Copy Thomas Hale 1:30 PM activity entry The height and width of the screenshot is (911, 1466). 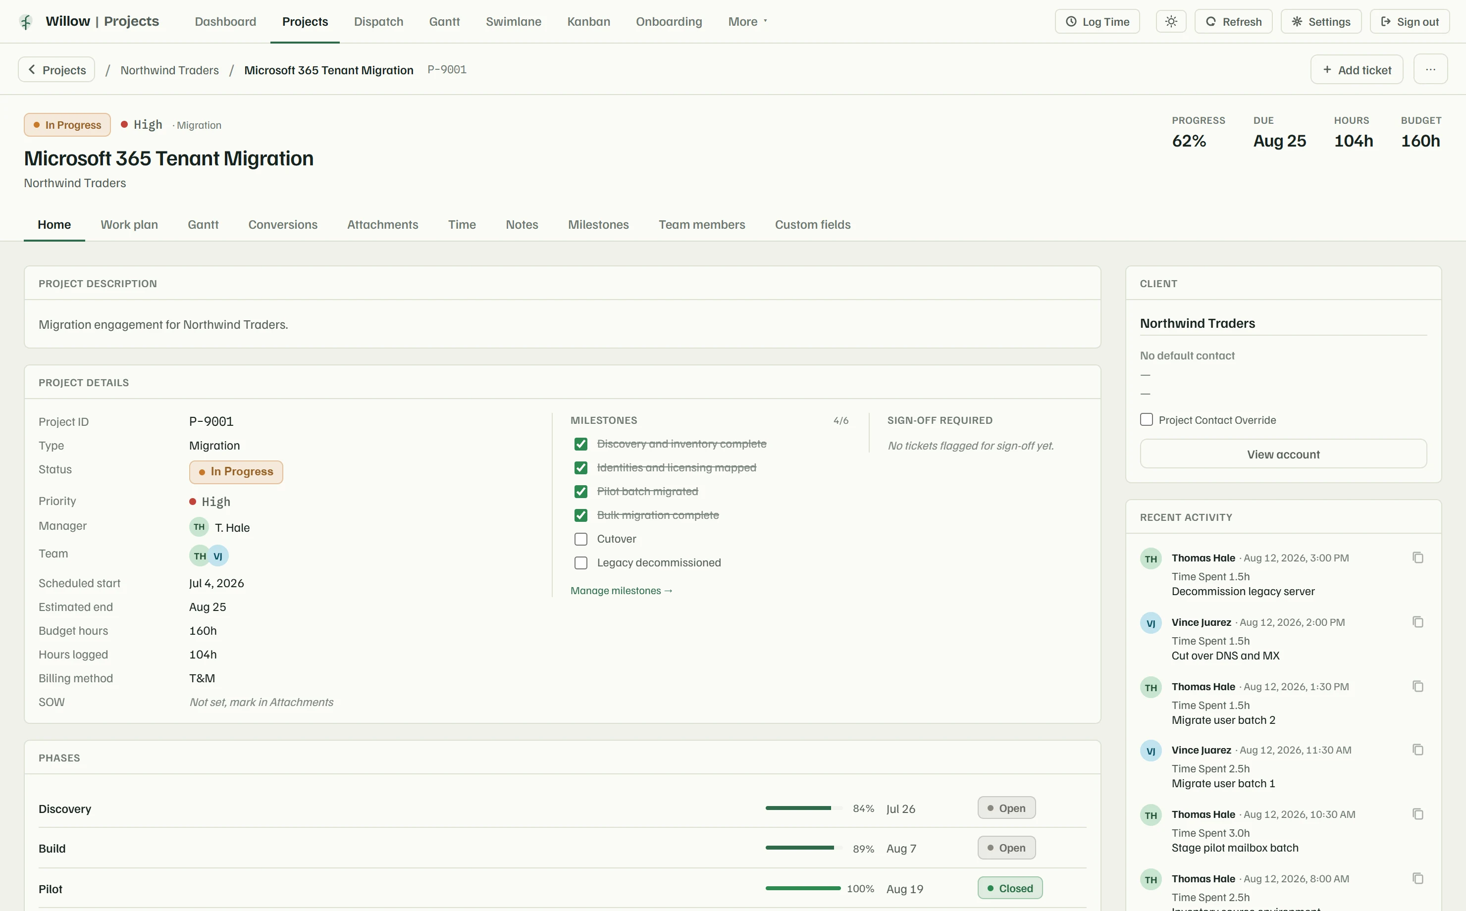point(1418,686)
